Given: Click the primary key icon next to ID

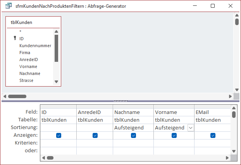Looking at the screenshot, I should tap(15, 39).
